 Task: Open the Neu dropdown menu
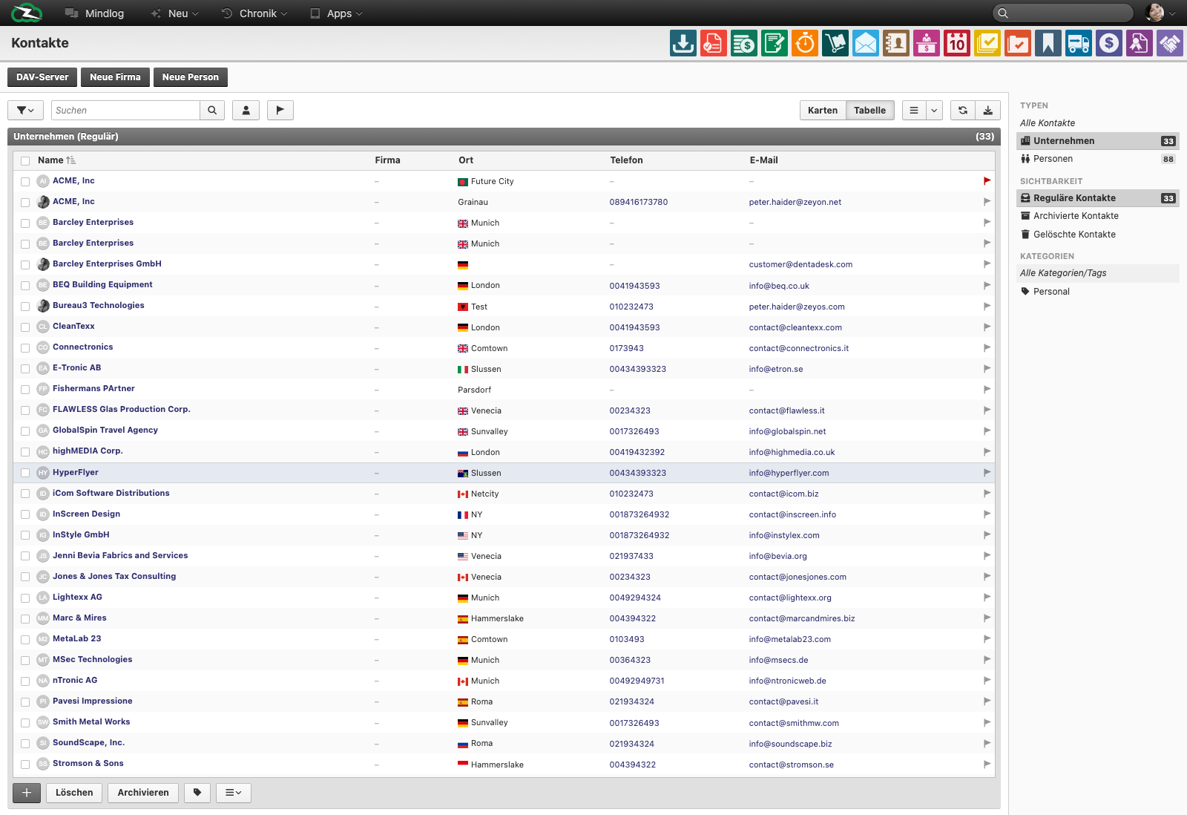[x=175, y=13]
